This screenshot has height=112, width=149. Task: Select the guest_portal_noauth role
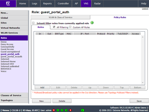pyautogui.click(x=11, y=56)
